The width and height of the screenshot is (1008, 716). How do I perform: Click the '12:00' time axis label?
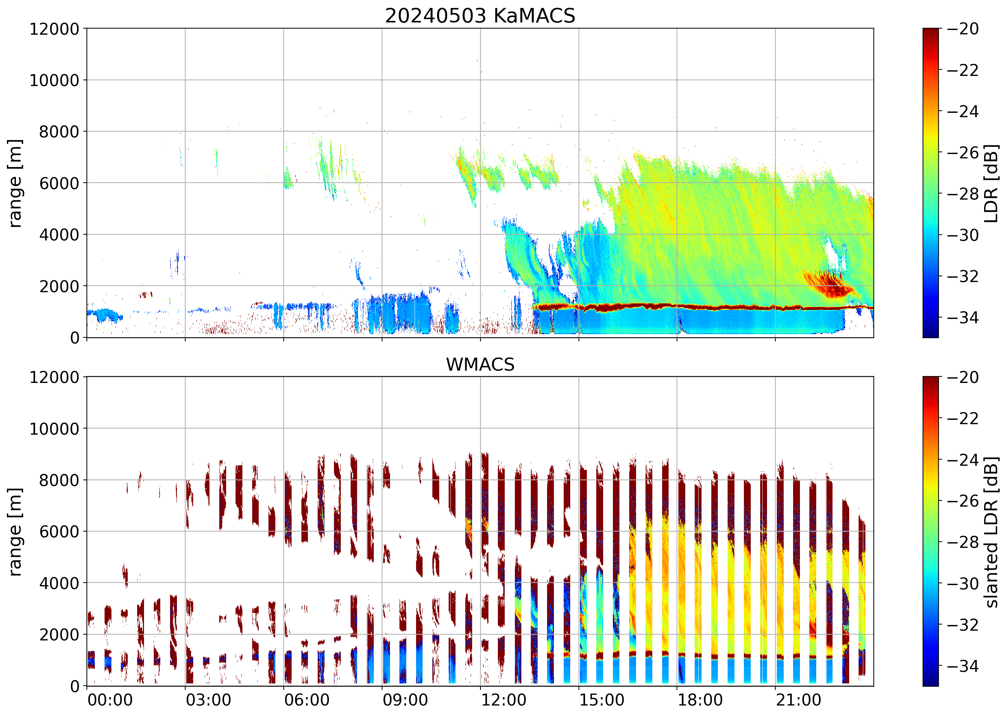tap(503, 700)
